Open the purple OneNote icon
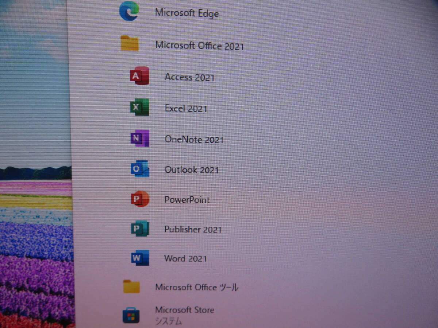This screenshot has width=438, height=328. 140,138
